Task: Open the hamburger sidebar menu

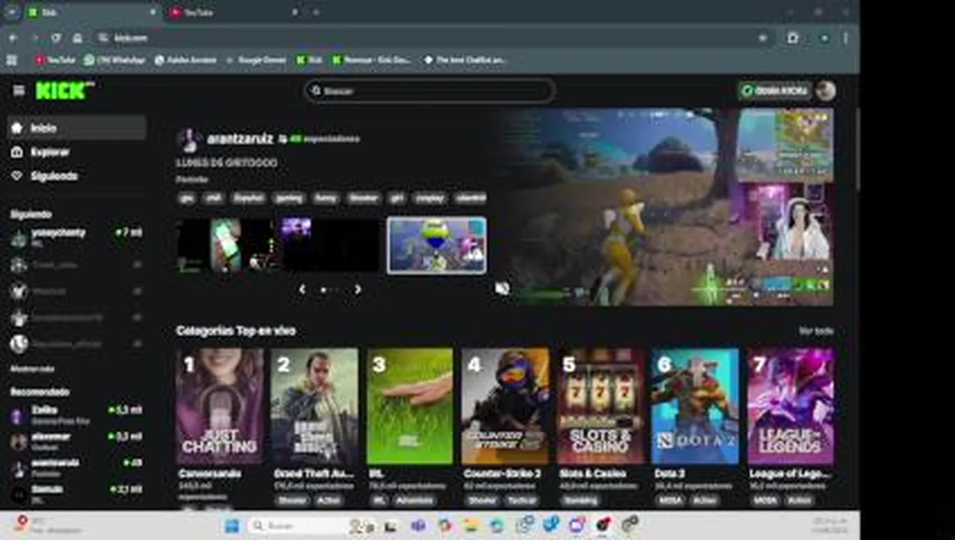Action: pyautogui.click(x=19, y=91)
